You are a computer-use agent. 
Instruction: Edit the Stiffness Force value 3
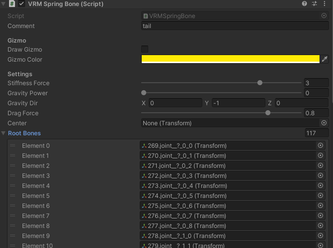(316, 83)
